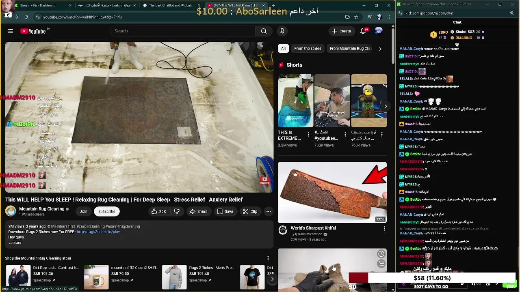Image resolution: width=520 pixels, height=292 pixels.
Task: Like the video with 26K thumbs up
Action: coord(158,211)
